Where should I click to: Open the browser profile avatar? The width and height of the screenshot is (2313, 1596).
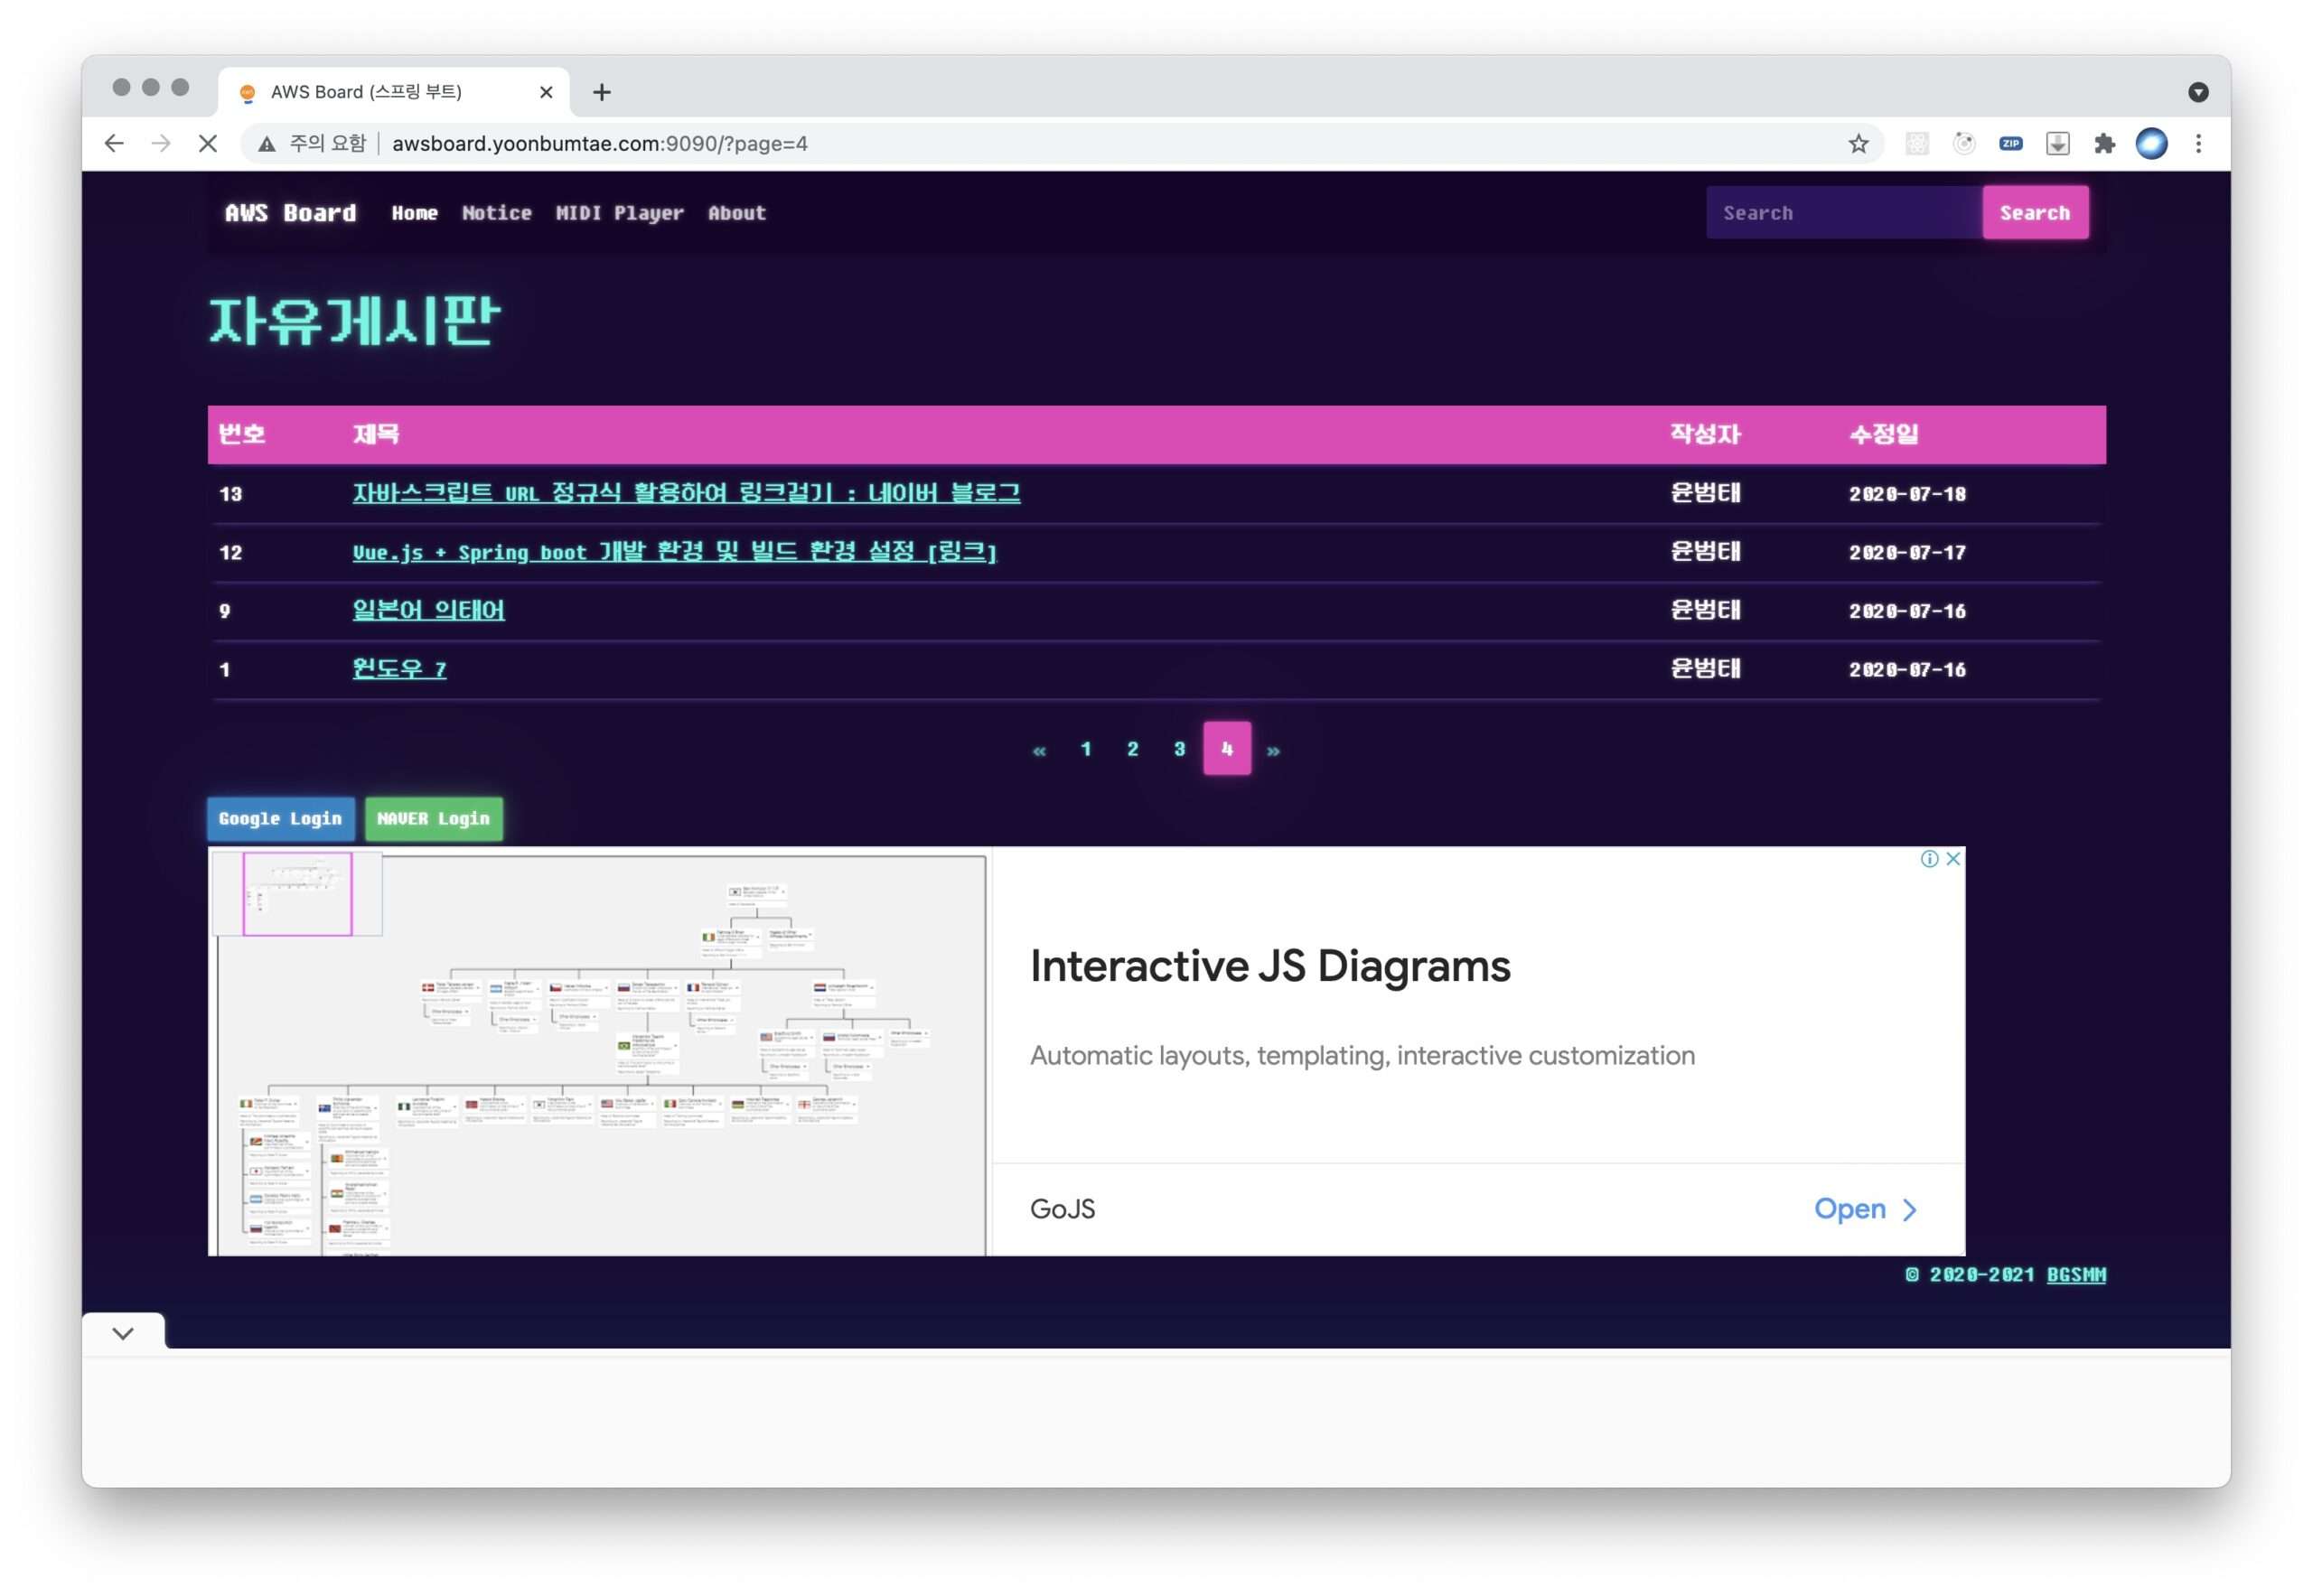click(2151, 144)
